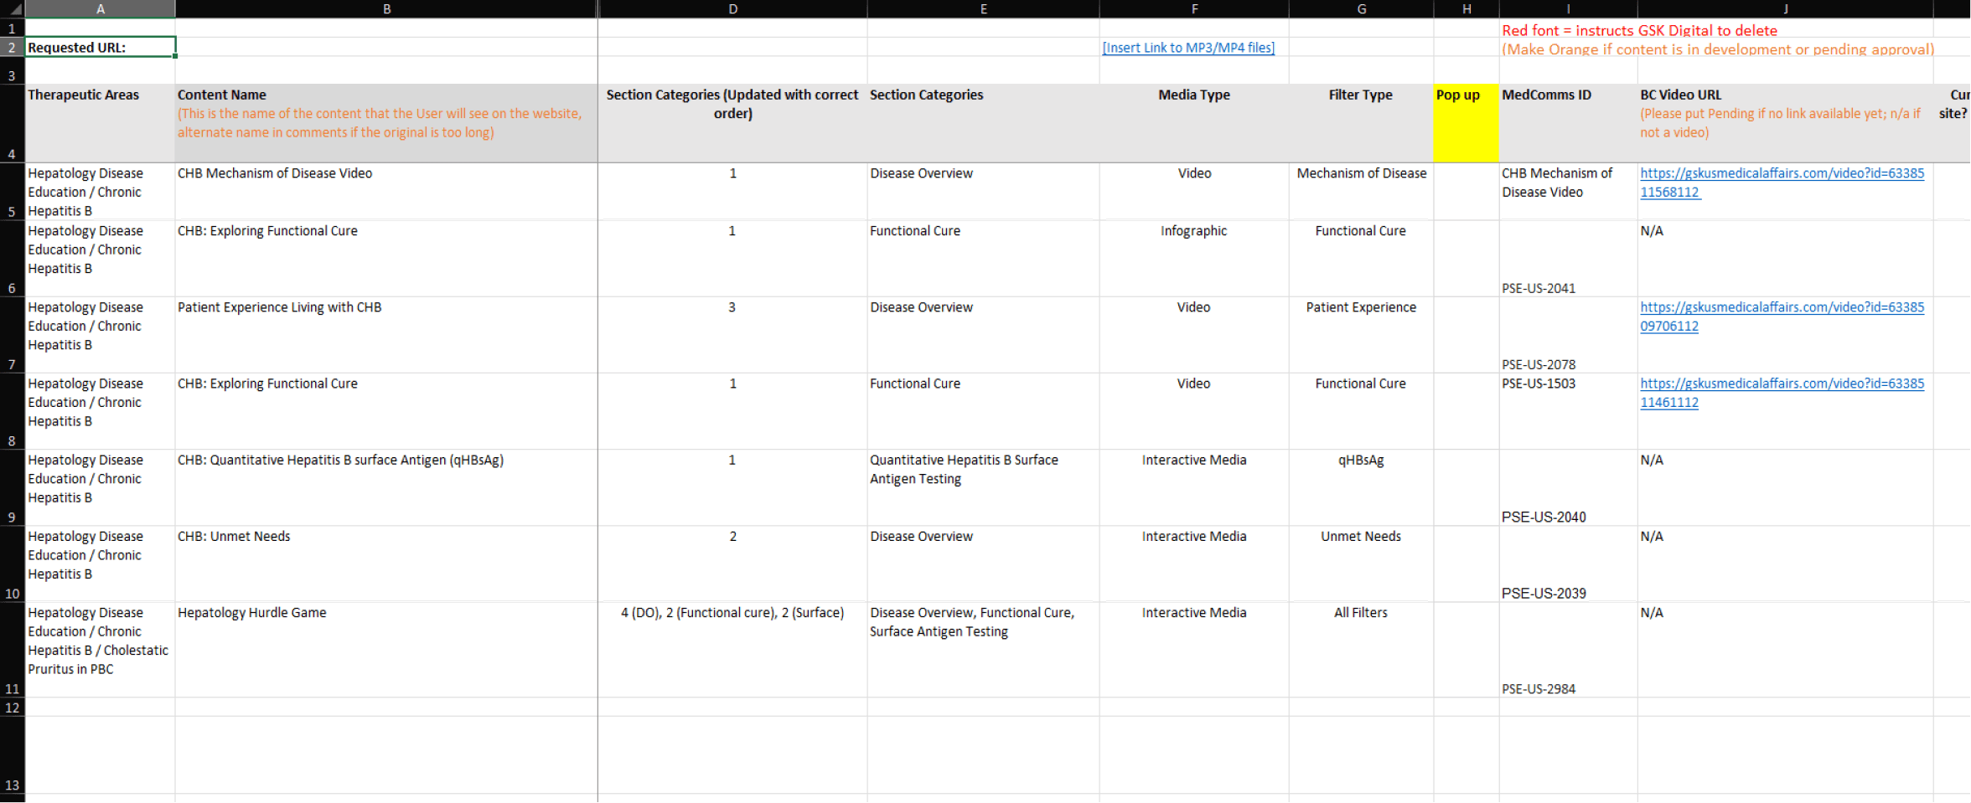Image resolution: width=1971 pixels, height=803 pixels.
Task: Select column A header
Action: (x=101, y=9)
